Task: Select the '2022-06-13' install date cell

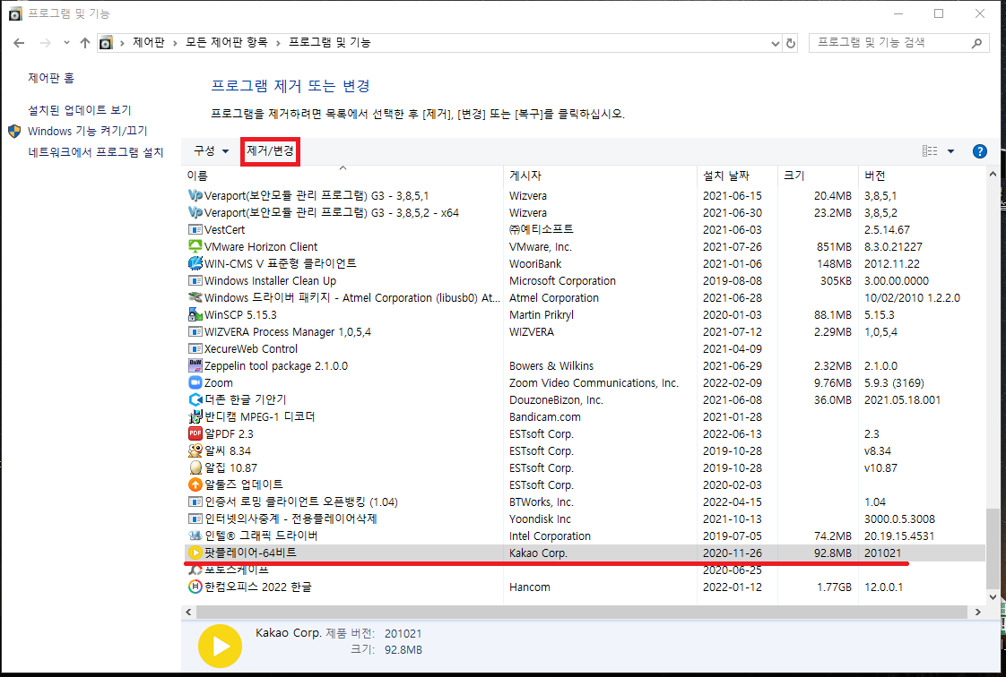Action: [732, 434]
